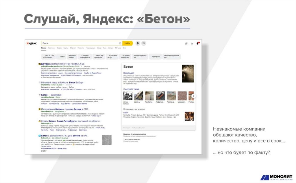Expand the Все services tab
The height and width of the screenshot is (183, 296).
(x=124, y=48)
